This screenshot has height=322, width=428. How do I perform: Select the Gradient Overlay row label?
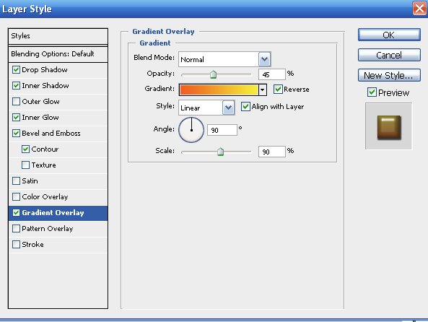[53, 213]
